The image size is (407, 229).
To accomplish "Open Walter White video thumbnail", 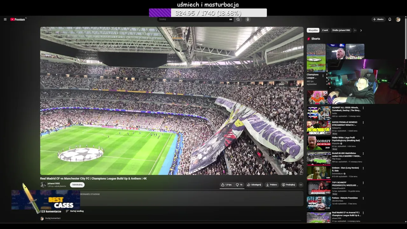I will [x=319, y=143].
